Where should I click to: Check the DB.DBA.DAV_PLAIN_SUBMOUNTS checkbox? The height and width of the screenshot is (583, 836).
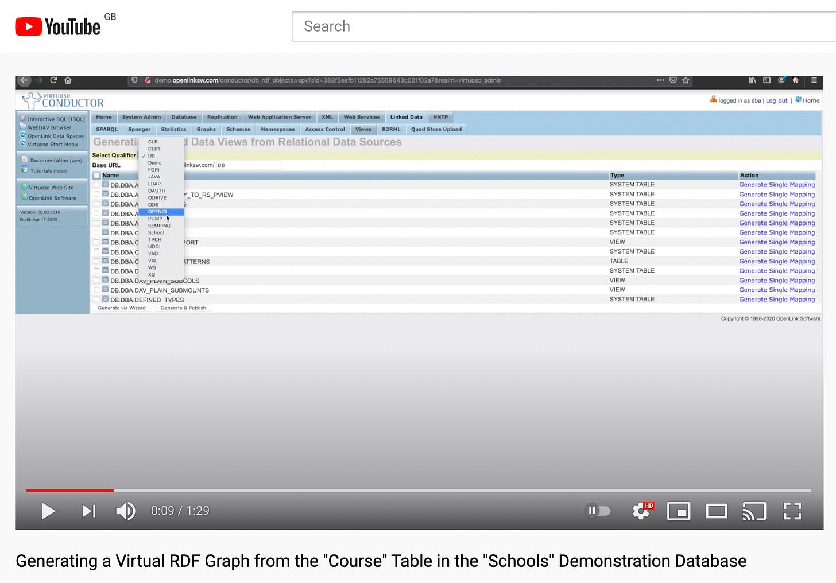[x=96, y=290]
